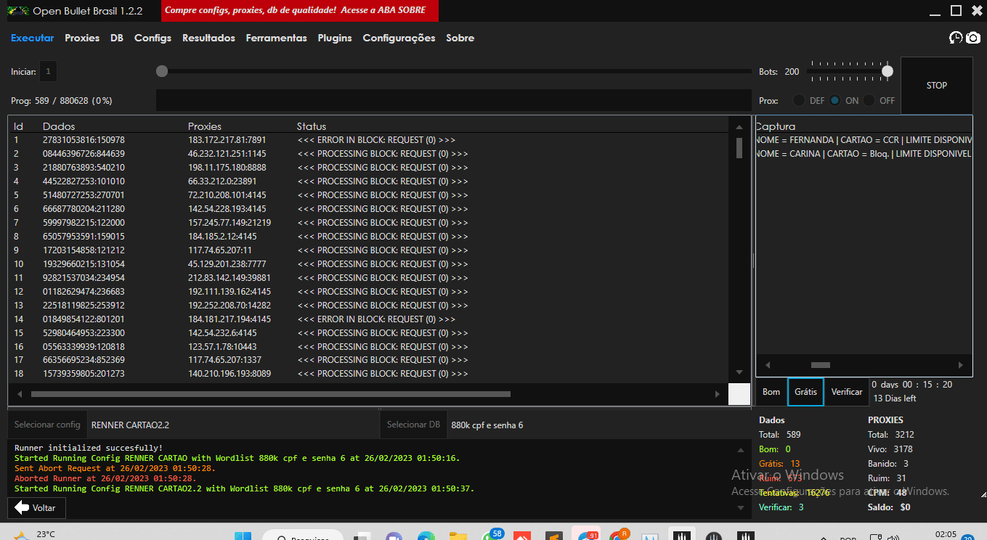987x540 pixels.
Task: Select the DEF proxy mode radio button
Action: (799, 101)
